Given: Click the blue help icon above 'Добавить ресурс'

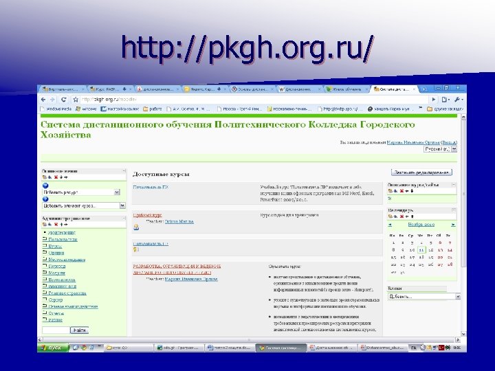Looking at the screenshot, I should pyautogui.click(x=45, y=185).
